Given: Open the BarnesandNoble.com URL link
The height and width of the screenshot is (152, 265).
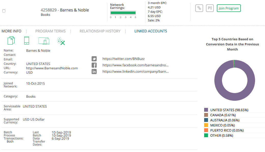Looking at the screenshot, I should point(52,68).
